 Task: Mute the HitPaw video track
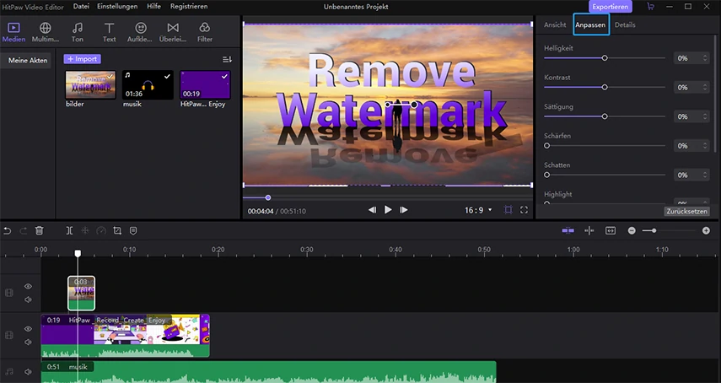point(28,342)
